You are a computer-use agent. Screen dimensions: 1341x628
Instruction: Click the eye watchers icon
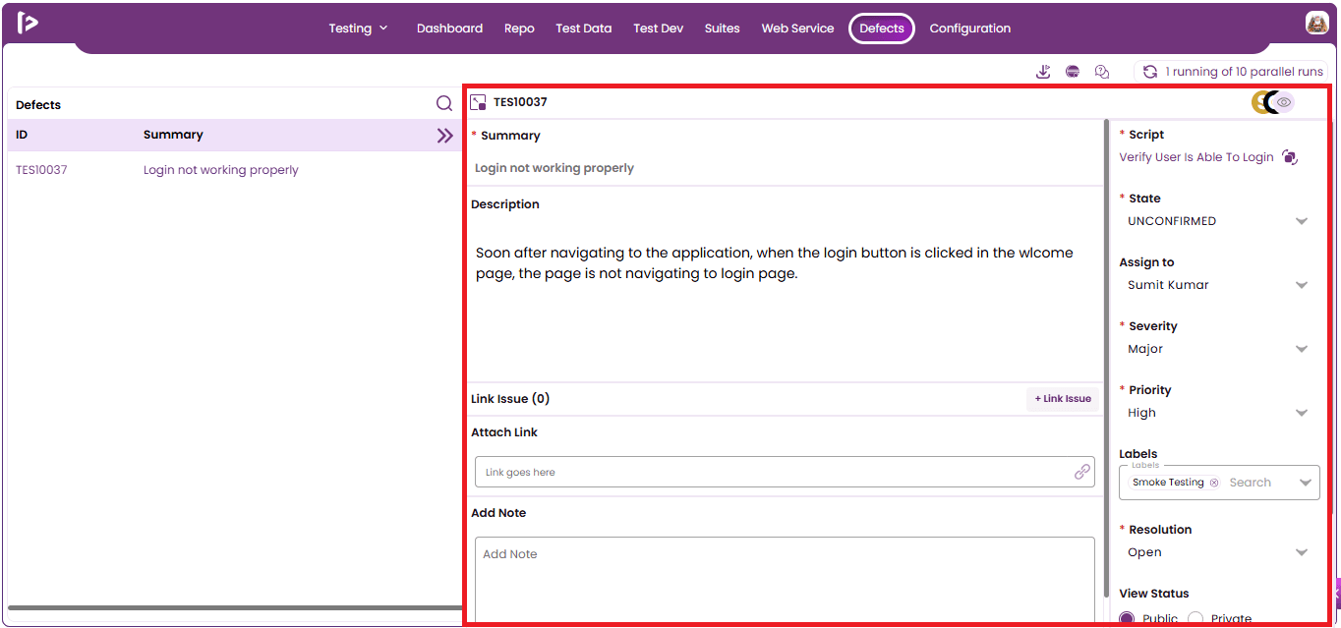1284,102
